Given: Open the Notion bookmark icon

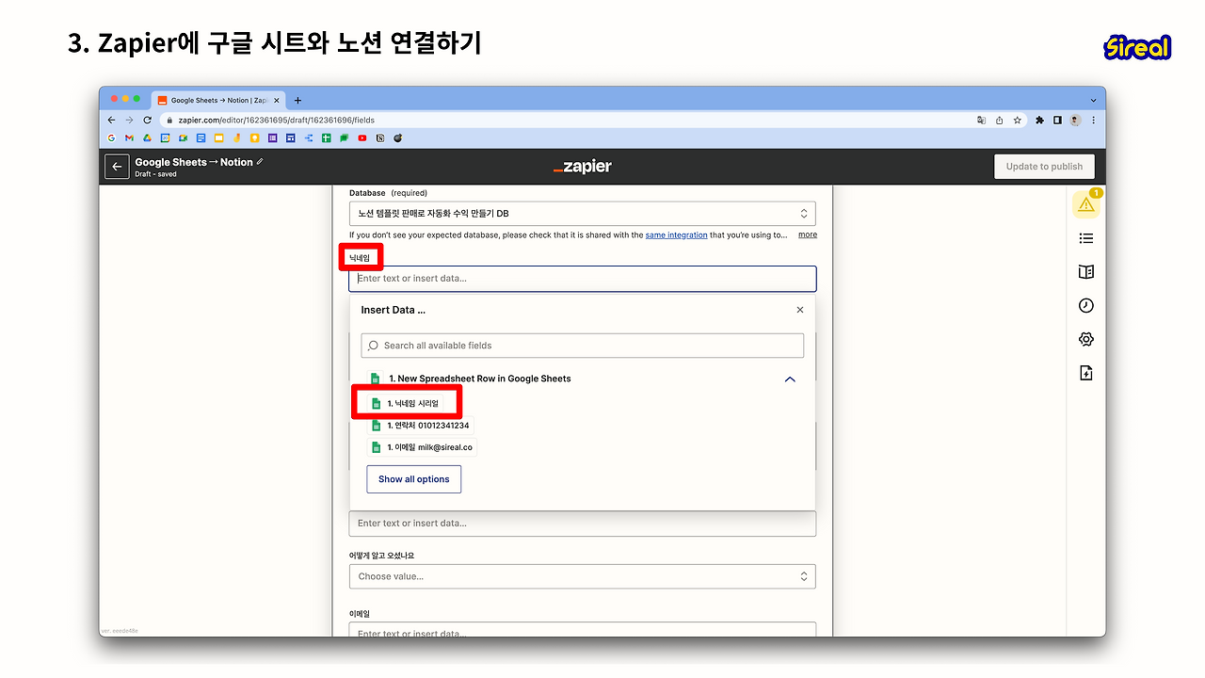Looking at the screenshot, I should 380,138.
